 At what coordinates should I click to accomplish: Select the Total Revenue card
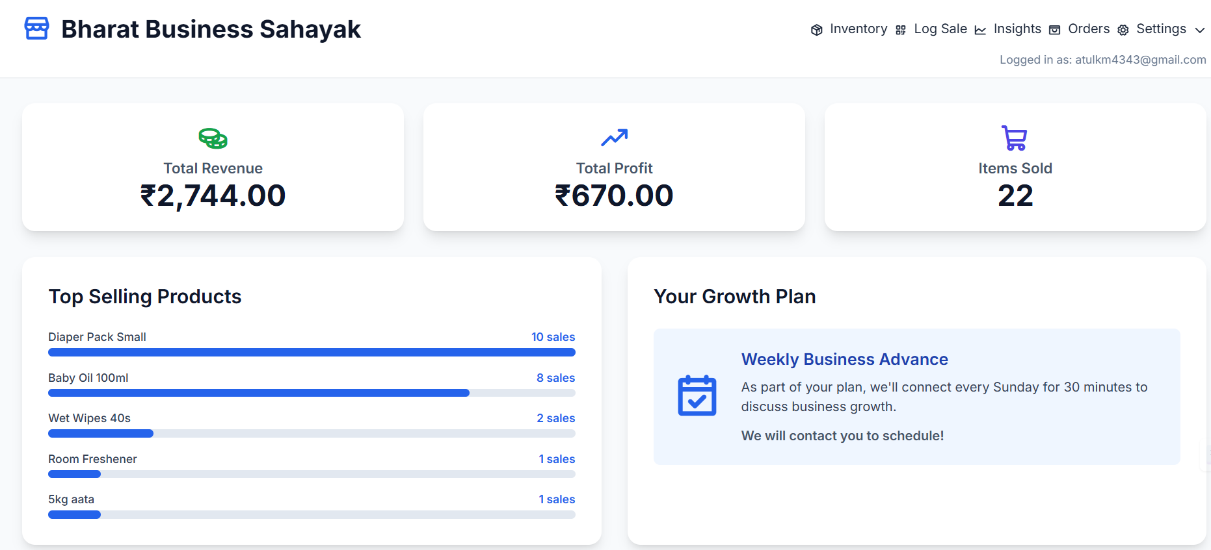coord(213,168)
